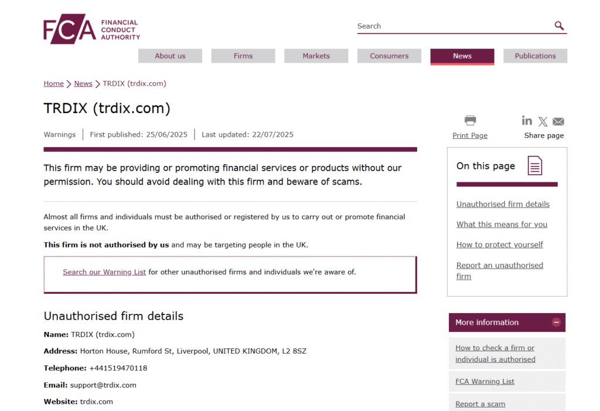The image size is (600, 411).
Task: Open the Consumers menu
Action: 389,56
